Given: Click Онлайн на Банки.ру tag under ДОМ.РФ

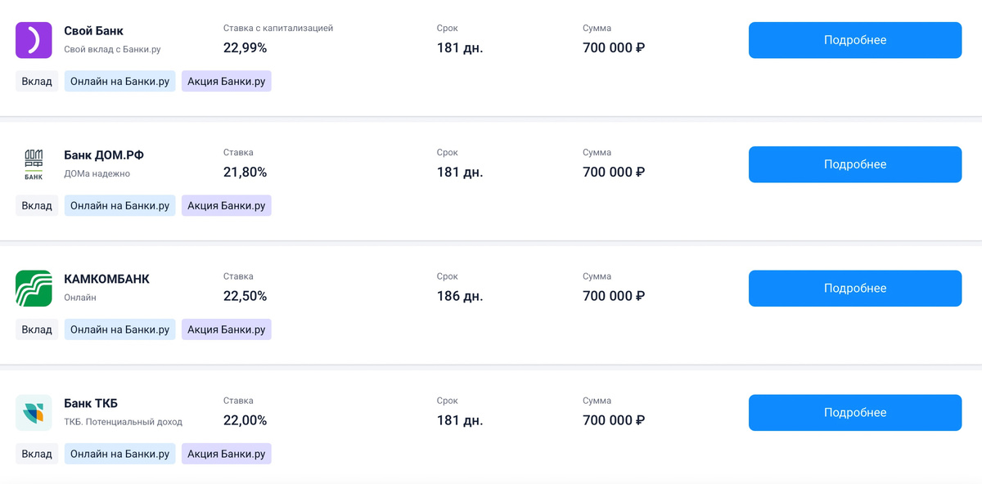Looking at the screenshot, I should (119, 206).
